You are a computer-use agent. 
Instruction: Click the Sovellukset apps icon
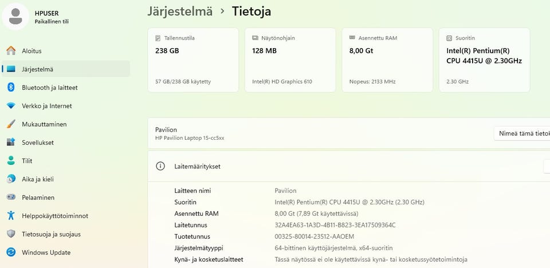click(x=11, y=143)
